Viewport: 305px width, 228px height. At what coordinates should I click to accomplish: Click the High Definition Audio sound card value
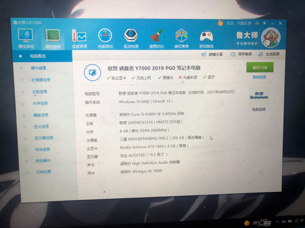(150, 163)
